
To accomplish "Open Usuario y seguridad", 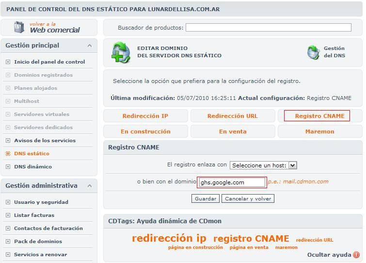I will coord(41,202).
